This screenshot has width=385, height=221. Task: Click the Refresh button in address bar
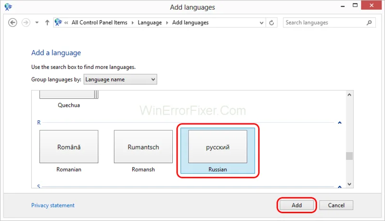click(x=272, y=23)
